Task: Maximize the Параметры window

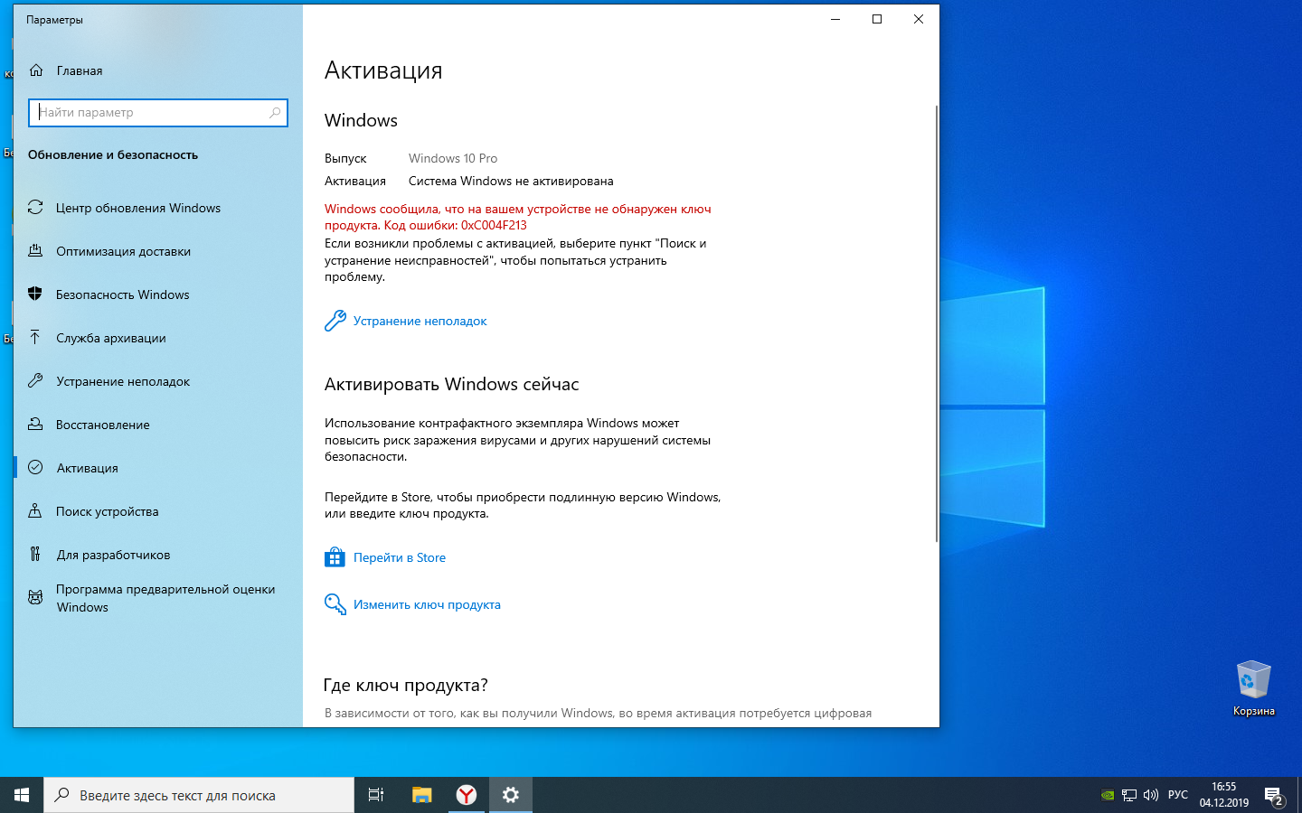Action: pyautogui.click(x=876, y=19)
